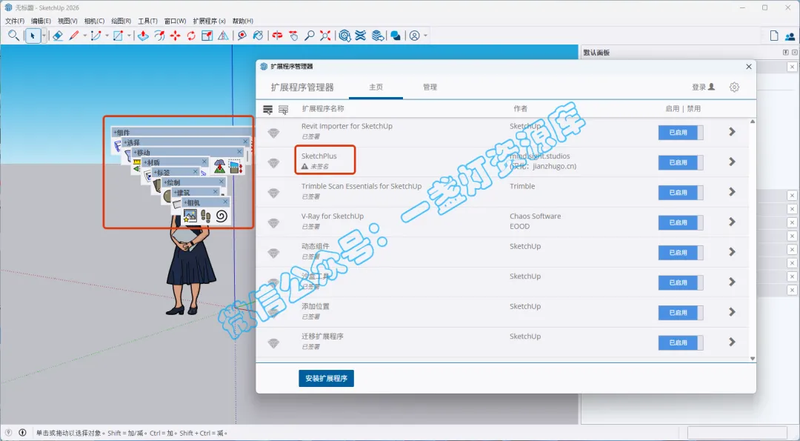Click the drop-to-terrain icon in 移动 toolbar
The height and width of the screenshot is (441, 800).
pyautogui.click(x=220, y=167)
